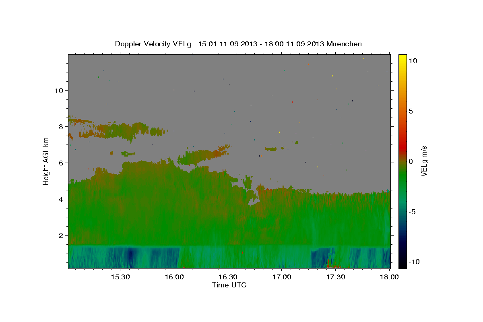Click the '16:30' time tick label
The width and height of the screenshot is (483, 322).
(x=228, y=277)
